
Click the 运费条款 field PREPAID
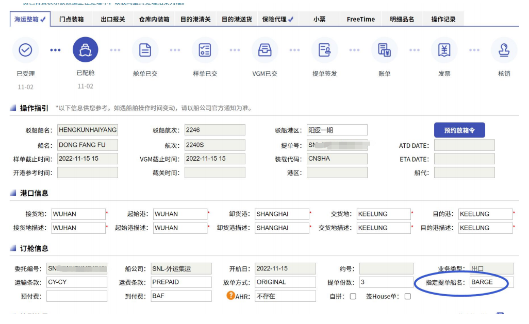pyautogui.click(x=181, y=282)
